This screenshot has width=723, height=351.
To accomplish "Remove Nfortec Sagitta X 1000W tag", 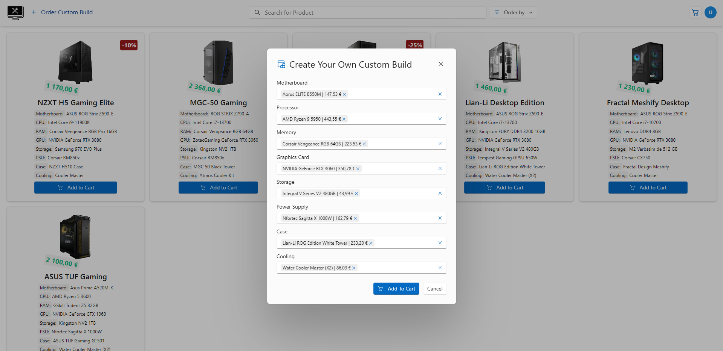I will [x=355, y=218].
